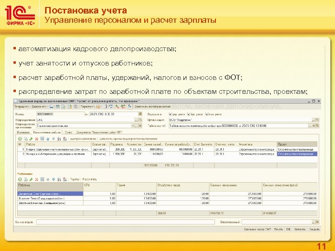
Task: Open the Документы "Выполнение работ" tab
Action: pos(99,132)
